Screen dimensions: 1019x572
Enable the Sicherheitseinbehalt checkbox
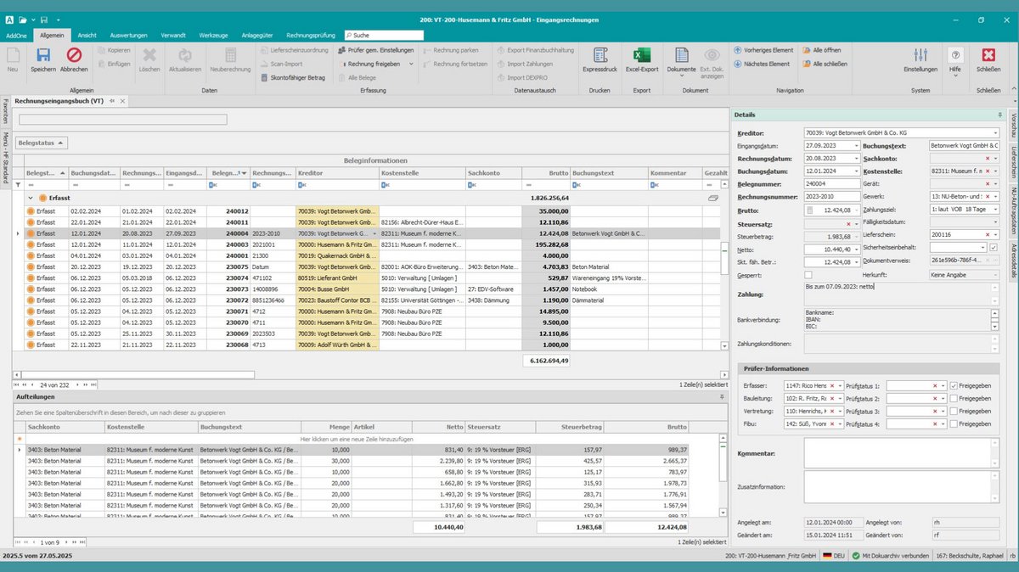pyautogui.click(x=994, y=247)
